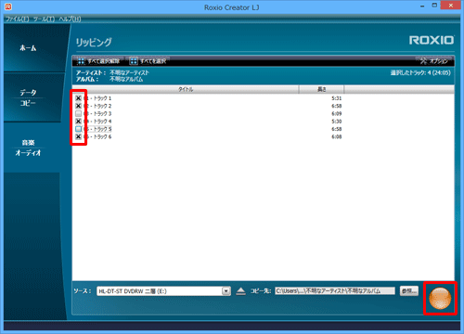Click the Roxio app icon in title bar
Image resolution: width=464 pixels, height=334 pixels.
pyautogui.click(x=8, y=6)
